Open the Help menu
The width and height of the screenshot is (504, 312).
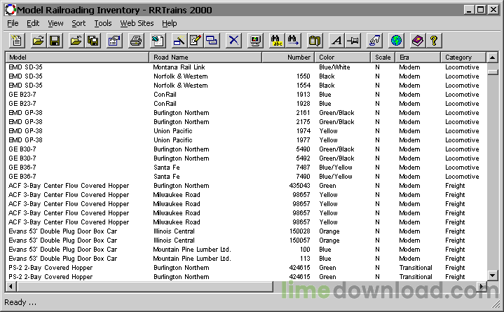pyautogui.click(x=170, y=23)
